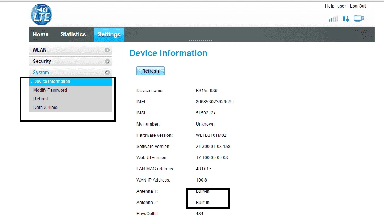Open the Security settings section

(x=71, y=61)
